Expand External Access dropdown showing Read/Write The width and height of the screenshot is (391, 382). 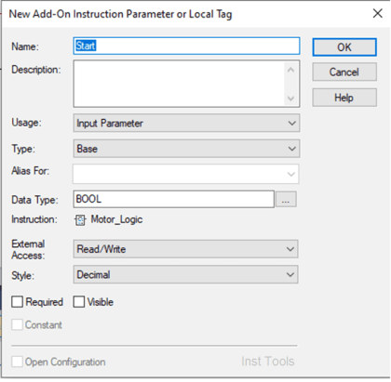point(185,249)
